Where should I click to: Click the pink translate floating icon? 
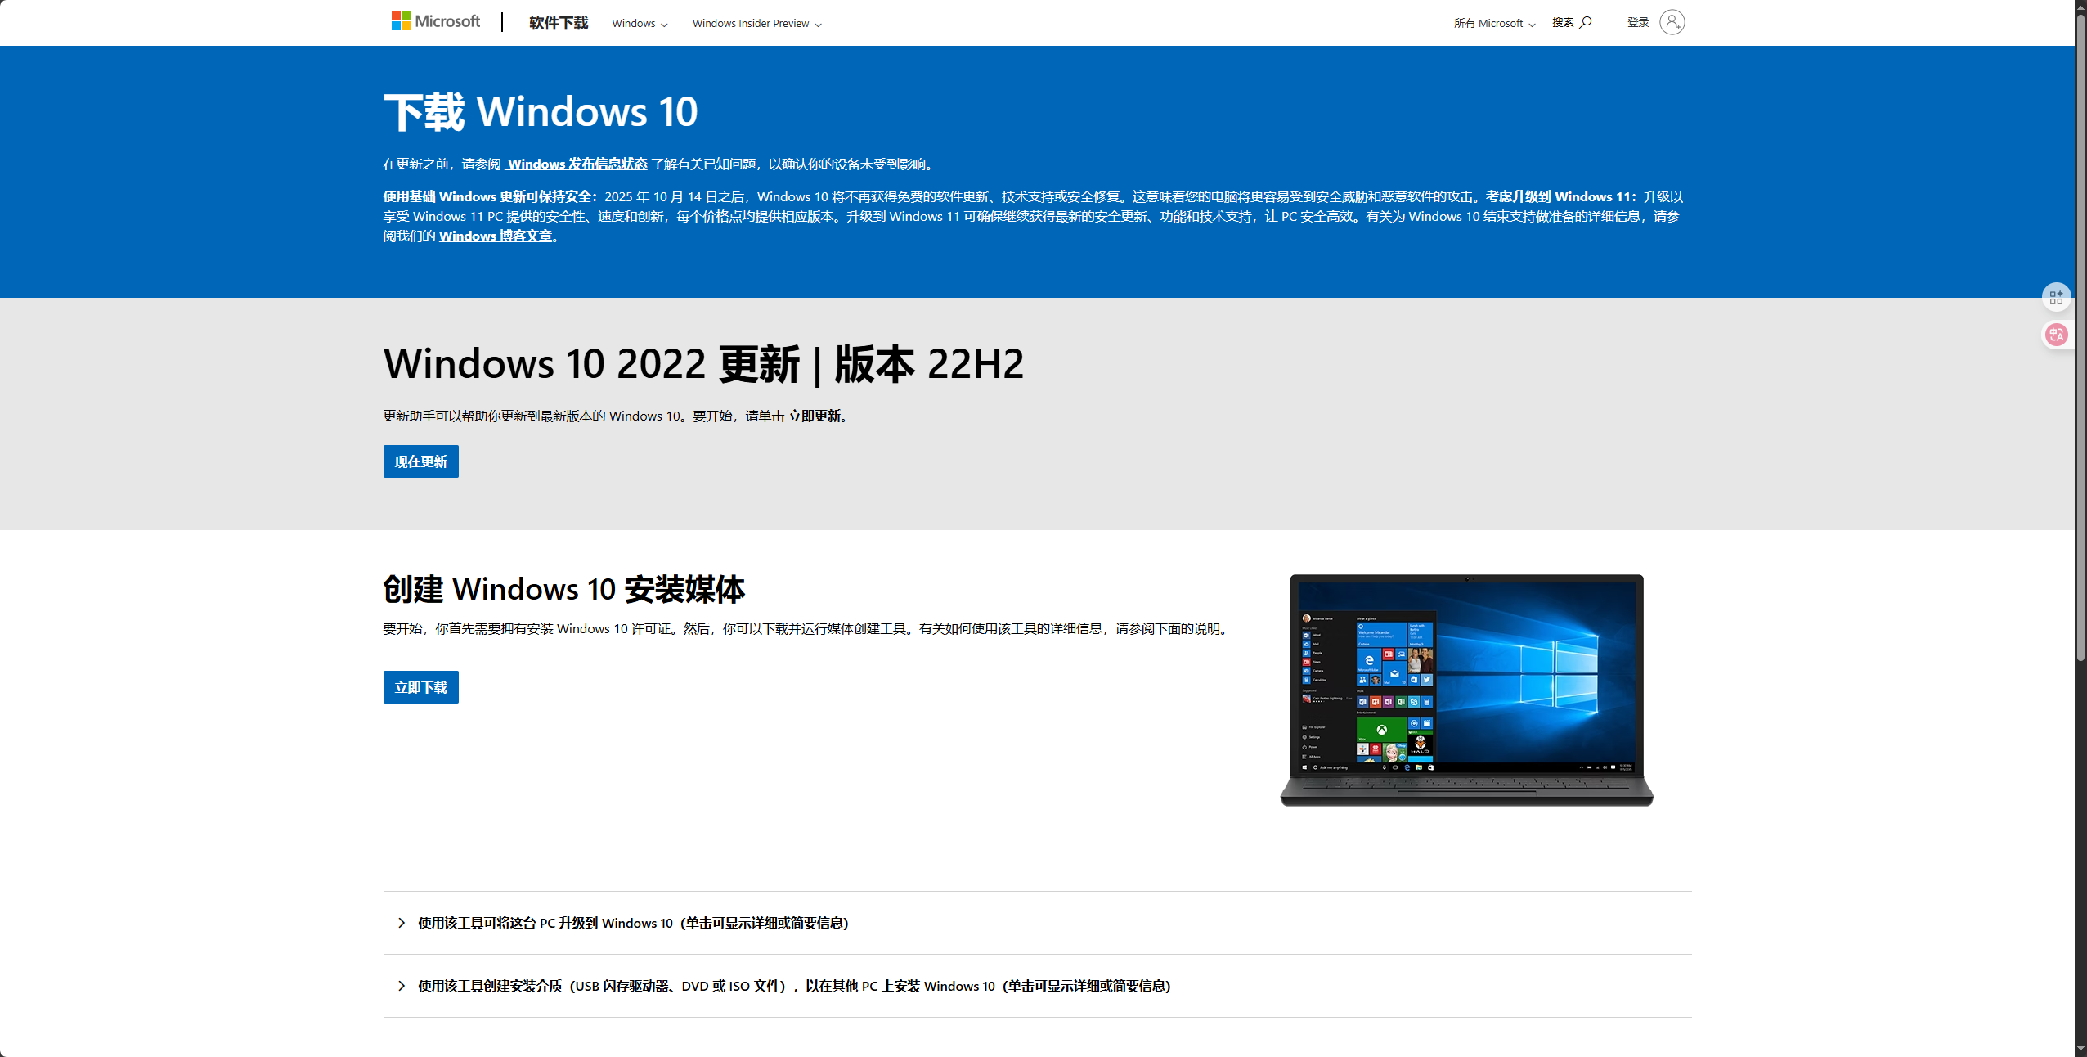point(2055,335)
